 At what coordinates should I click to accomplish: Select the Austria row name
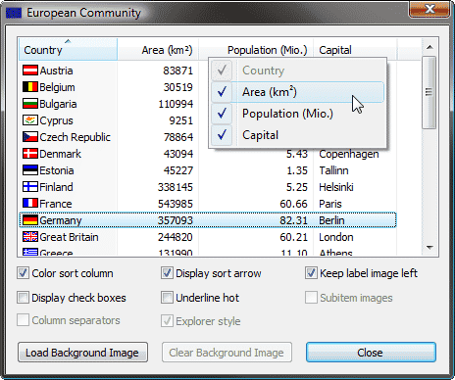coord(56,71)
